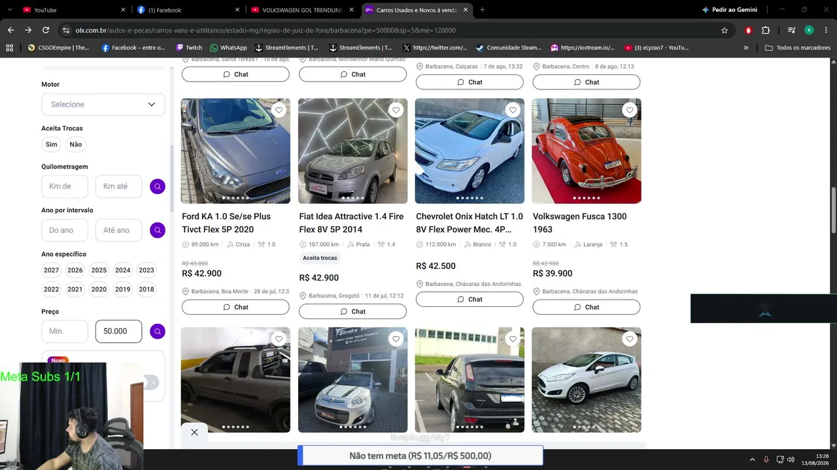Viewport: 837px width, 470px height.
Task: Favorite the Volkswagen Fusca 1300 listing heart
Action: tap(630, 110)
